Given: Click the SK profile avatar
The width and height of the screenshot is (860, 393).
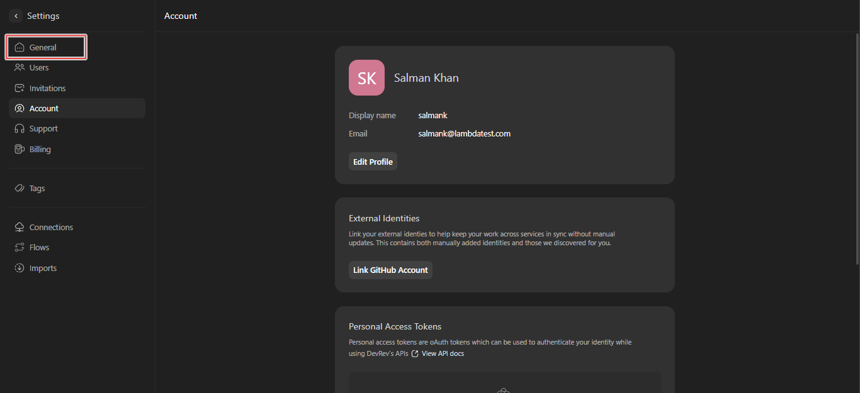Looking at the screenshot, I should point(366,78).
